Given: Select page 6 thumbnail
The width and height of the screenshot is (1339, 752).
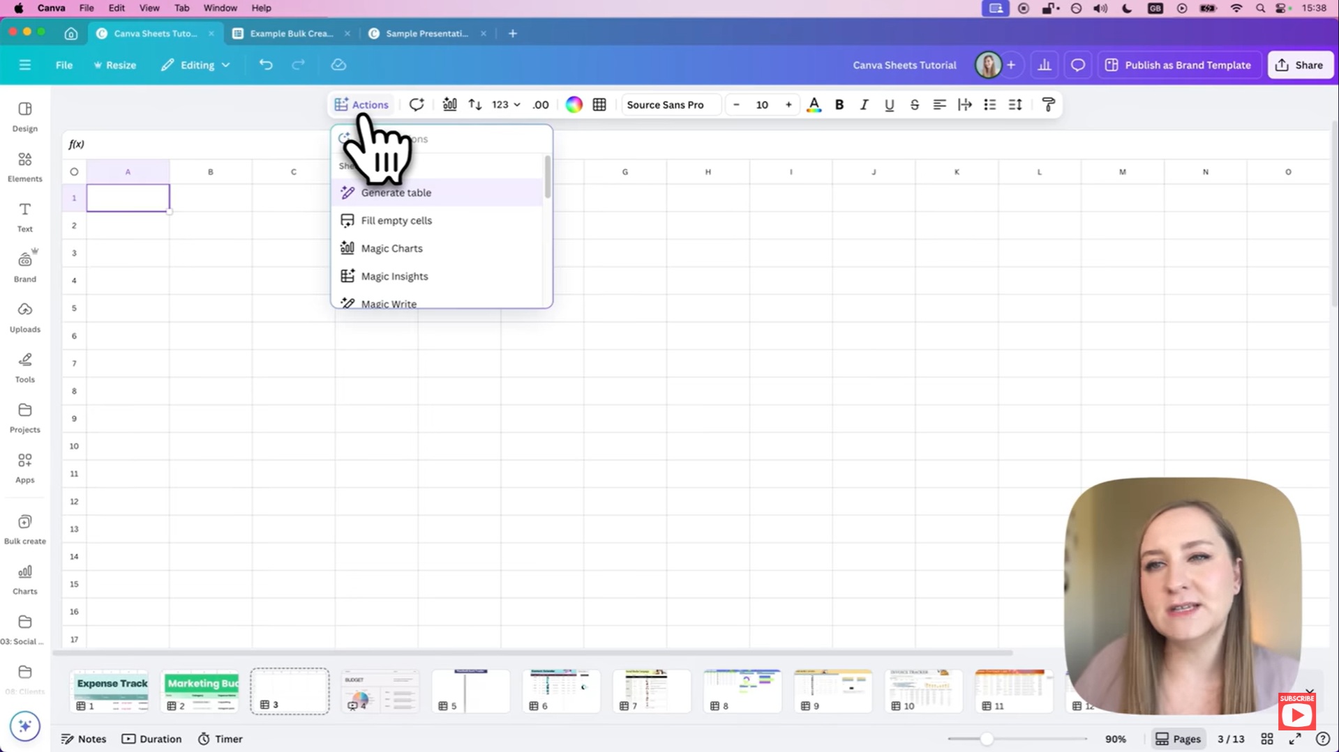Looking at the screenshot, I should tap(561, 691).
